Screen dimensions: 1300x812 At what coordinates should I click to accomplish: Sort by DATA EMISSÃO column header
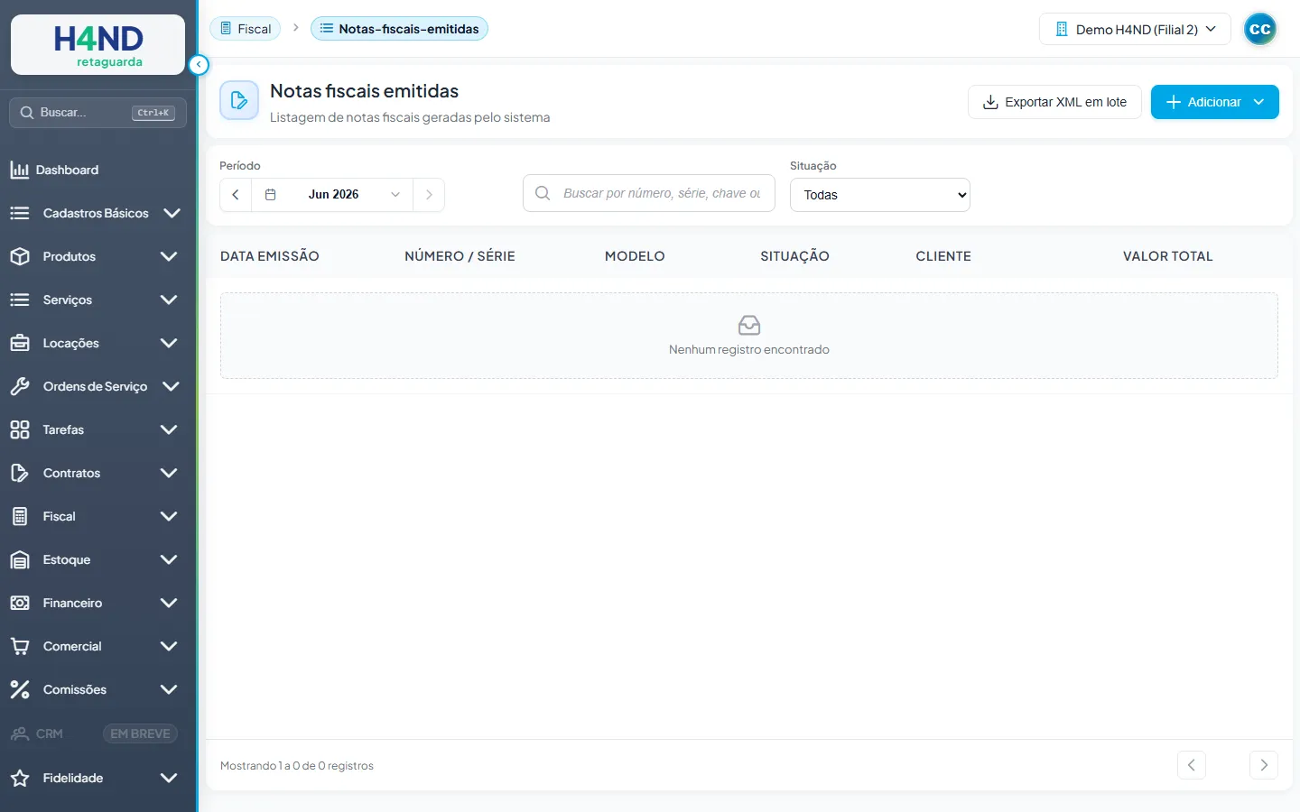pos(270,256)
